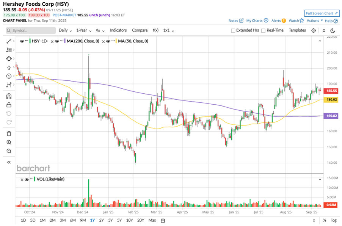The height and width of the screenshot is (226, 342).
Task: Click the green VOL color swatch
Action: click(x=35, y=179)
